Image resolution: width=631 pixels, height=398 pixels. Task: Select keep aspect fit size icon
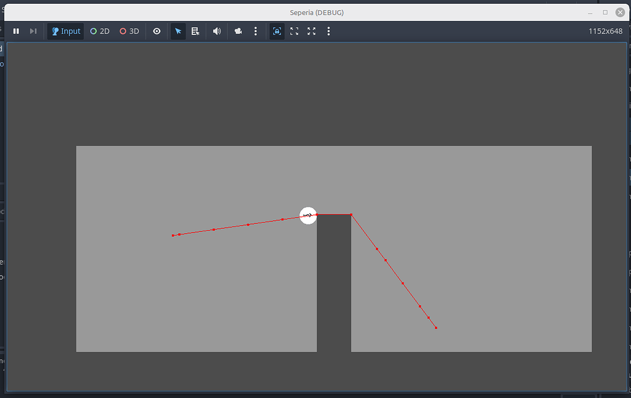295,31
